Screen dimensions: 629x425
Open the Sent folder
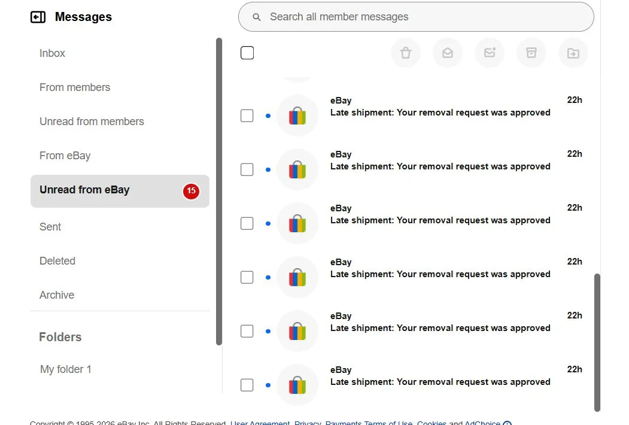click(x=50, y=227)
